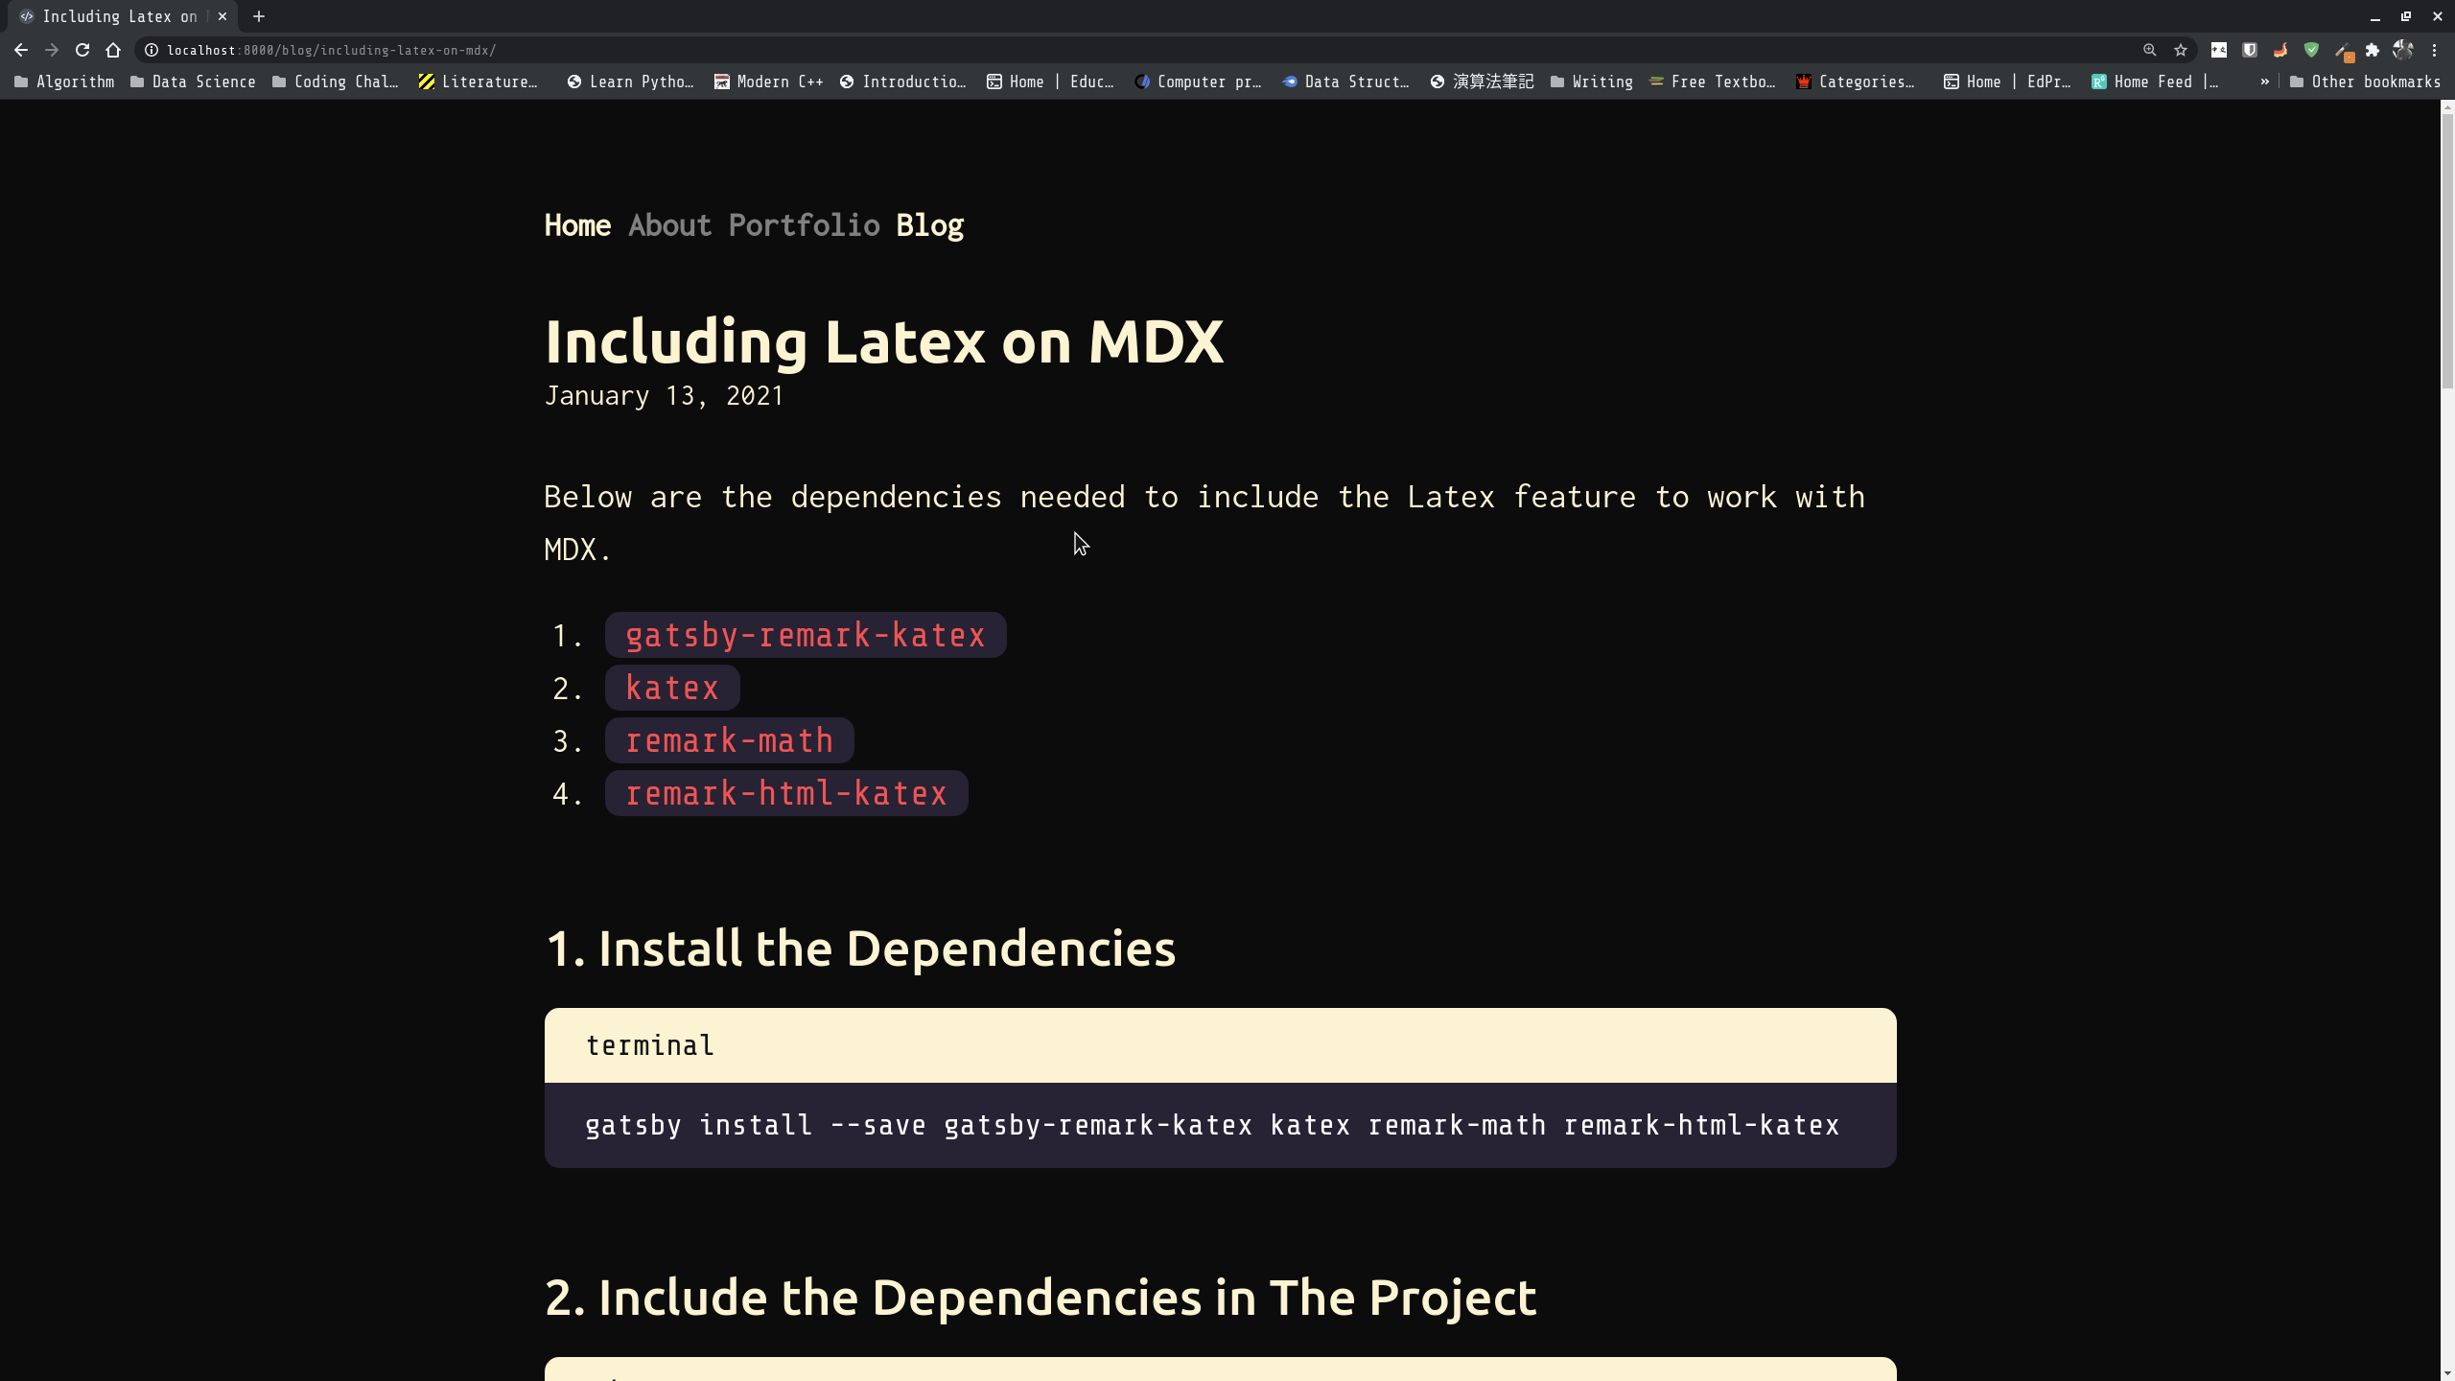Open the user profile avatar
This screenshot has height=1381, width=2455.
2403,50
